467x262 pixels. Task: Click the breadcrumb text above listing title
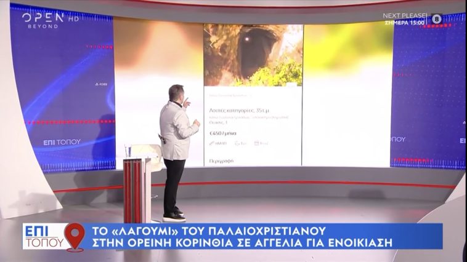[x=230, y=95]
